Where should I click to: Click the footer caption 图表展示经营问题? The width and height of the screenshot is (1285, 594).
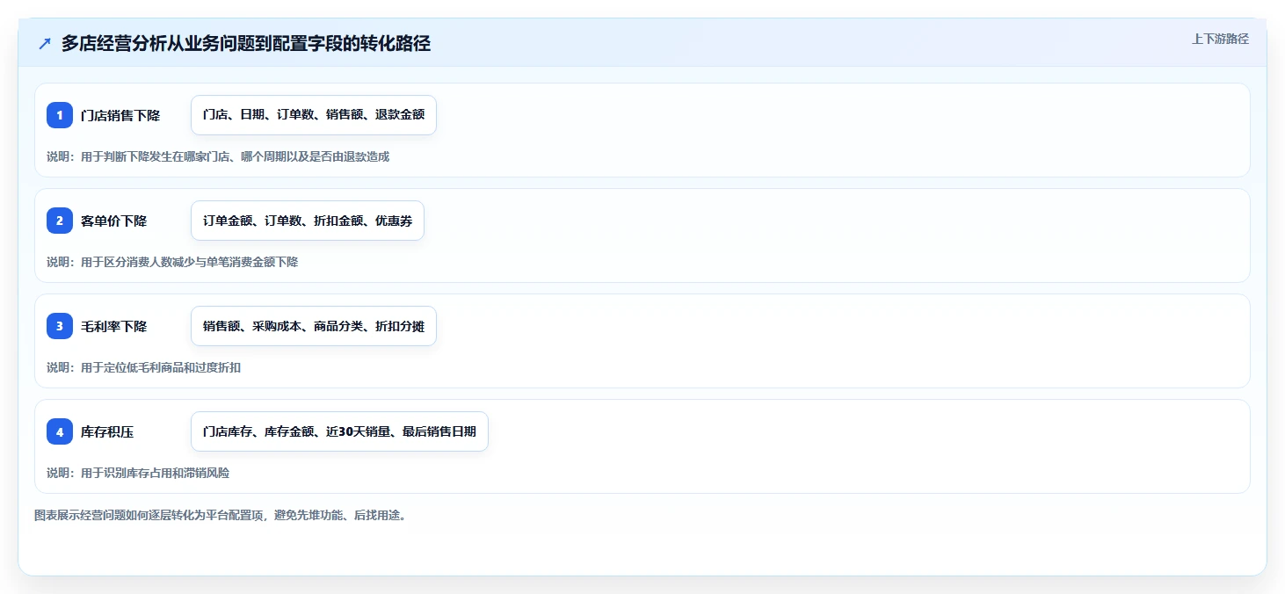(x=220, y=515)
